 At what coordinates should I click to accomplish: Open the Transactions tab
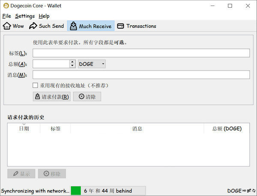click(x=137, y=26)
